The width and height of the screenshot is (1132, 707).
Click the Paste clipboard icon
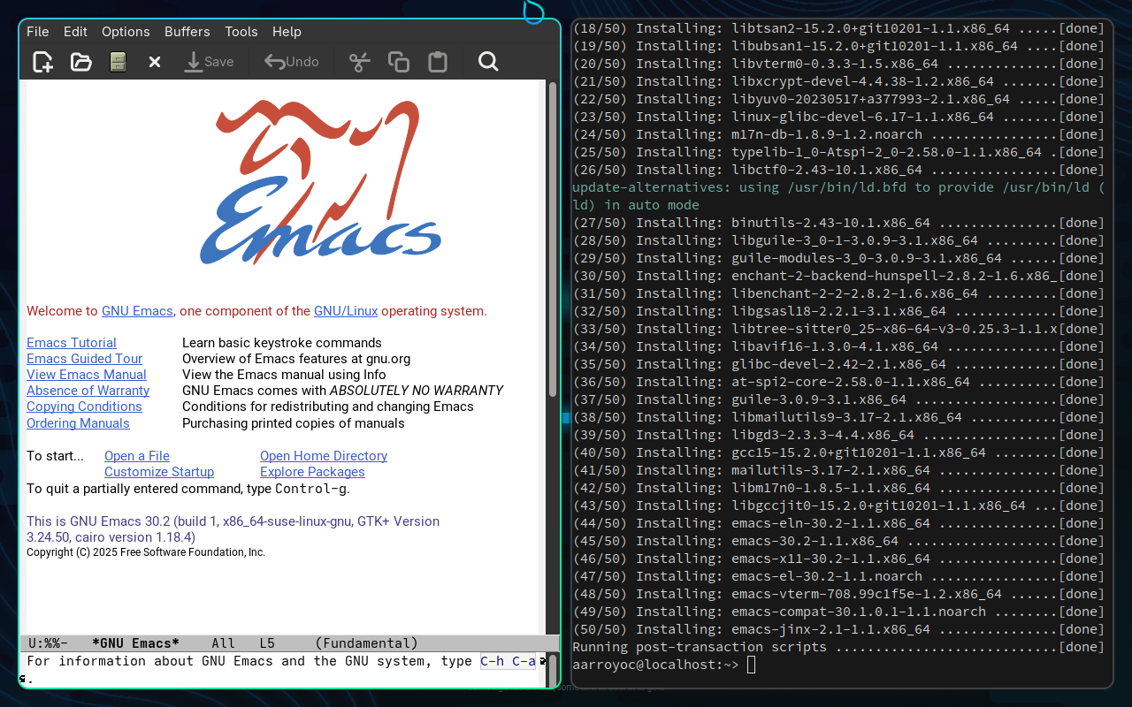pyautogui.click(x=437, y=62)
